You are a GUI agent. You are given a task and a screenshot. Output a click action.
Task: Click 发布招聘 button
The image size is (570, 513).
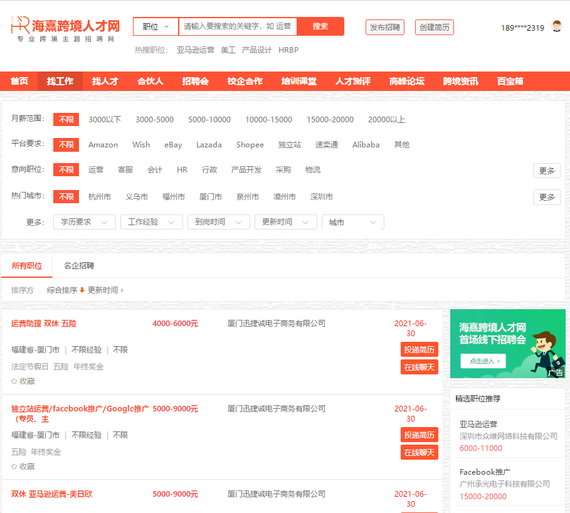385,27
